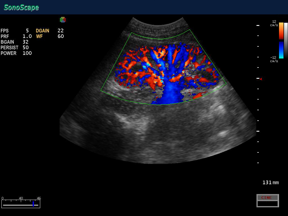Click the POWER value 100
The width and height of the screenshot is (288, 216).
point(27,53)
